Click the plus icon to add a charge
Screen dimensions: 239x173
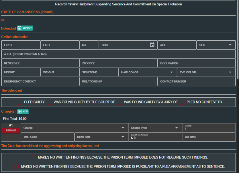(x=20, y=112)
